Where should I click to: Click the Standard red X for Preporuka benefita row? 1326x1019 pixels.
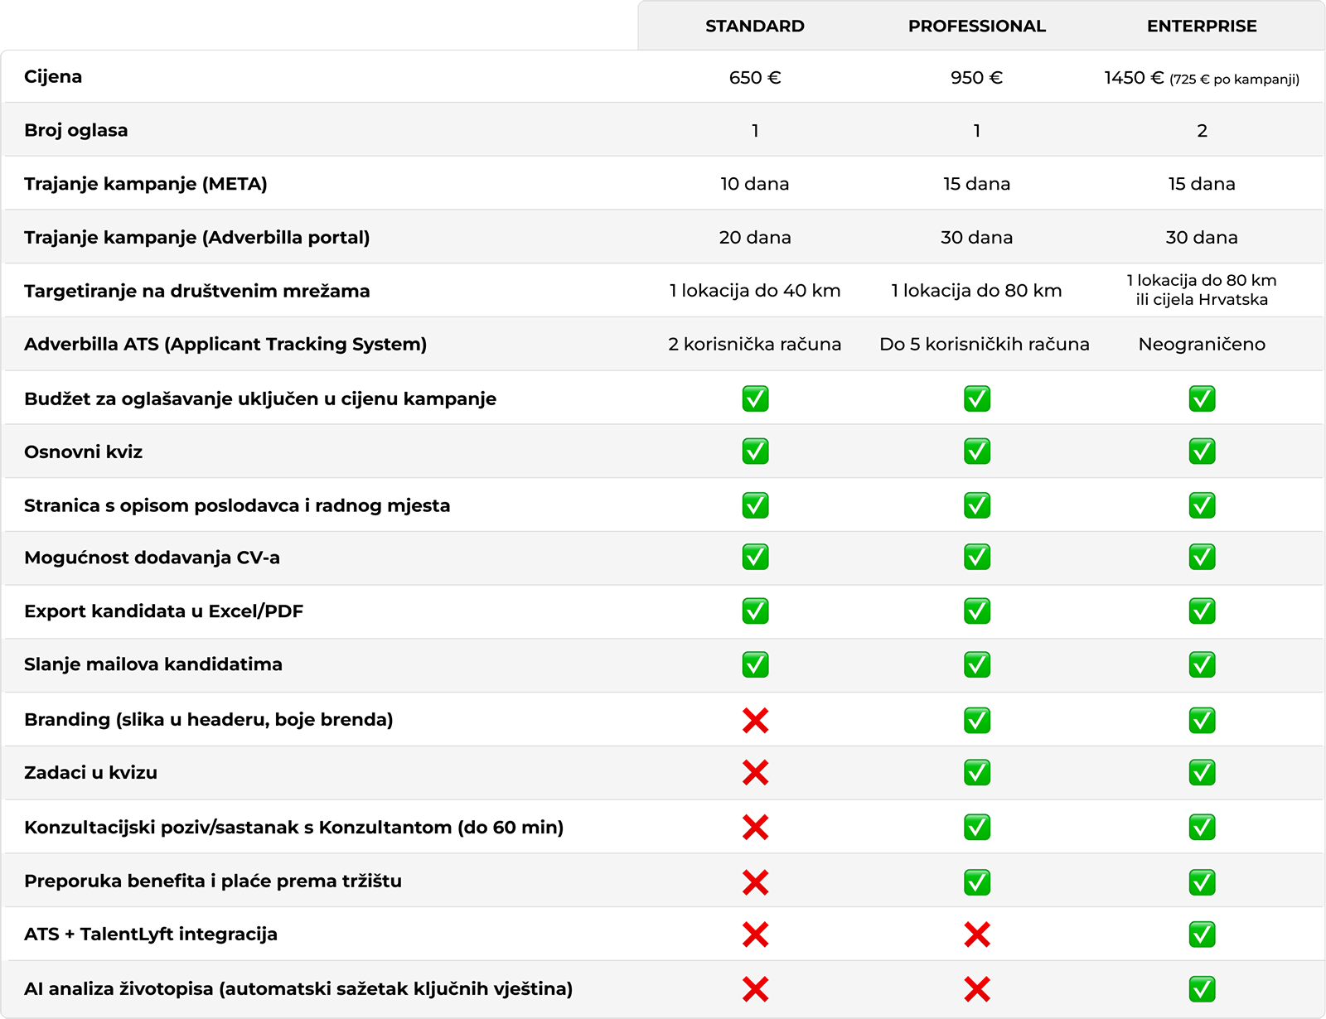[x=755, y=881]
